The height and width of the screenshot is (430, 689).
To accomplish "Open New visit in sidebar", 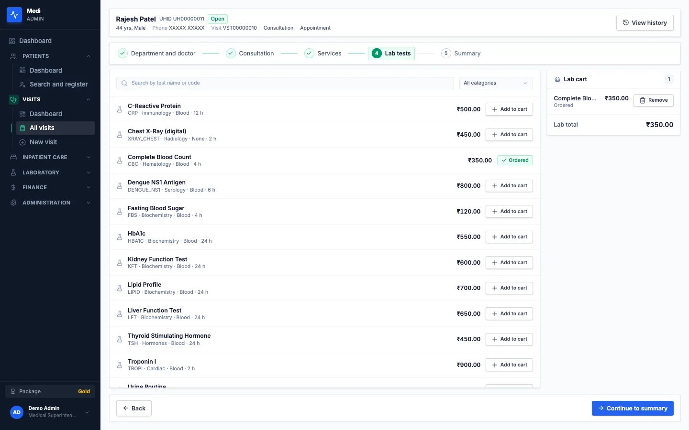I will [x=56, y=142].
